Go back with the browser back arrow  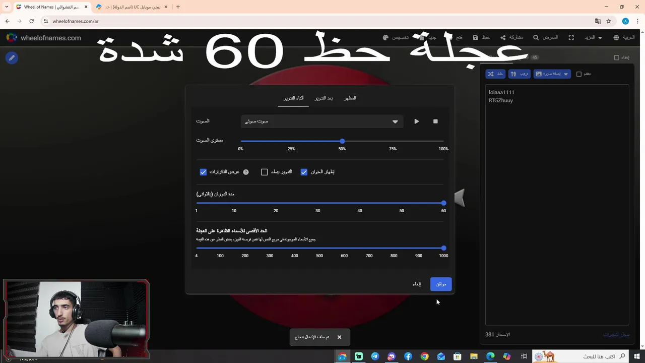(x=7, y=21)
